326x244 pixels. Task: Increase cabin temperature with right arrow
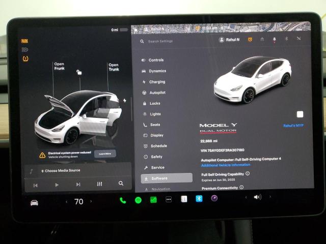tap(91, 201)
